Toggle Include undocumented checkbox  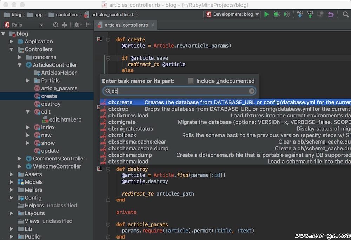(x=191, y=81)
